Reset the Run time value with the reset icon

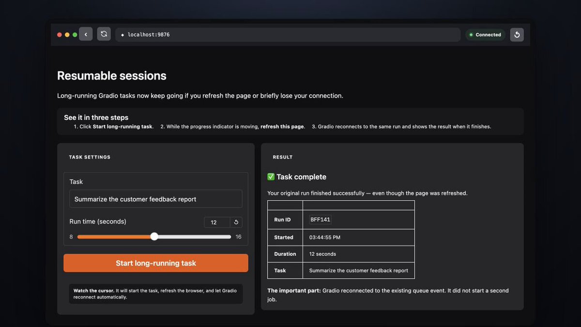(236, 222)
